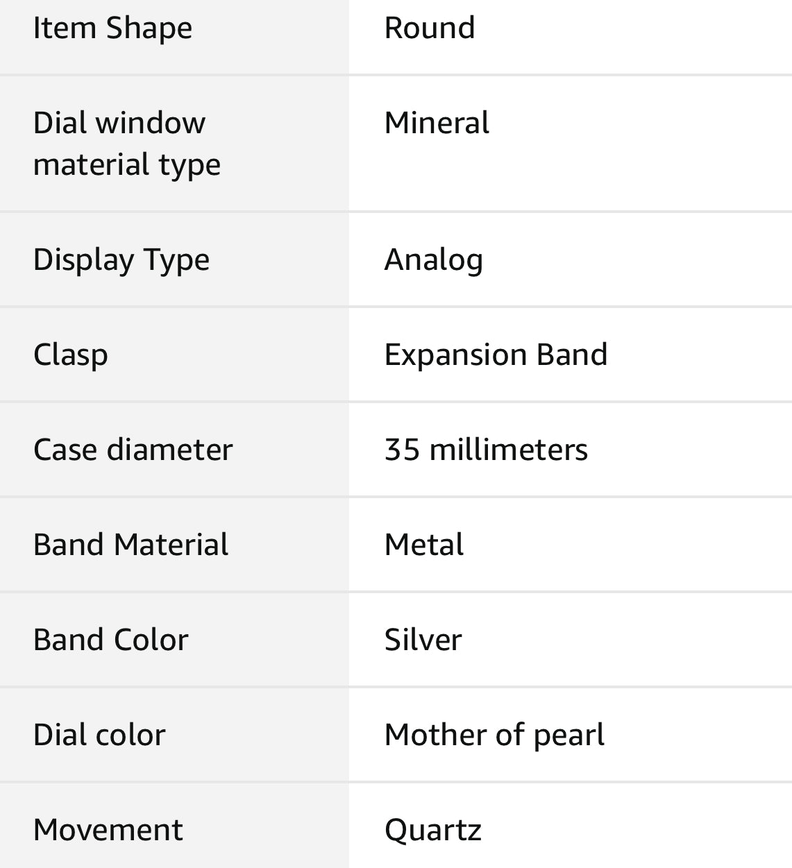The image size is (792, 868).
Task: Click the 'Dial window material type' label
Action: [x=126, y=144]
